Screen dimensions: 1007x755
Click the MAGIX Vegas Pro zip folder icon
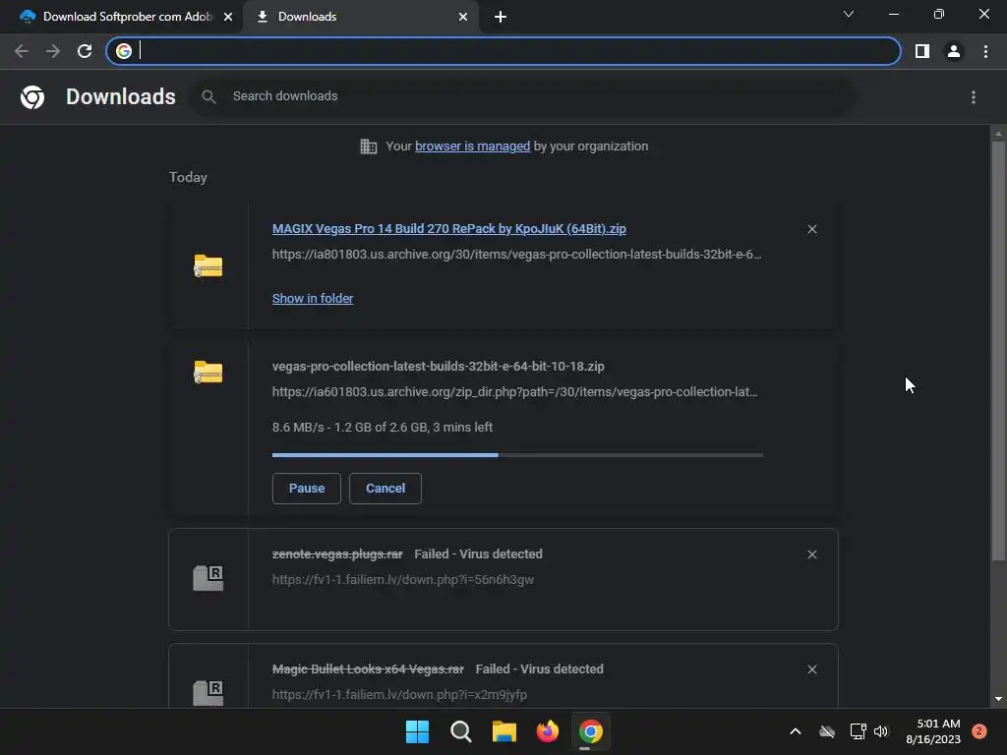(208, 265)
